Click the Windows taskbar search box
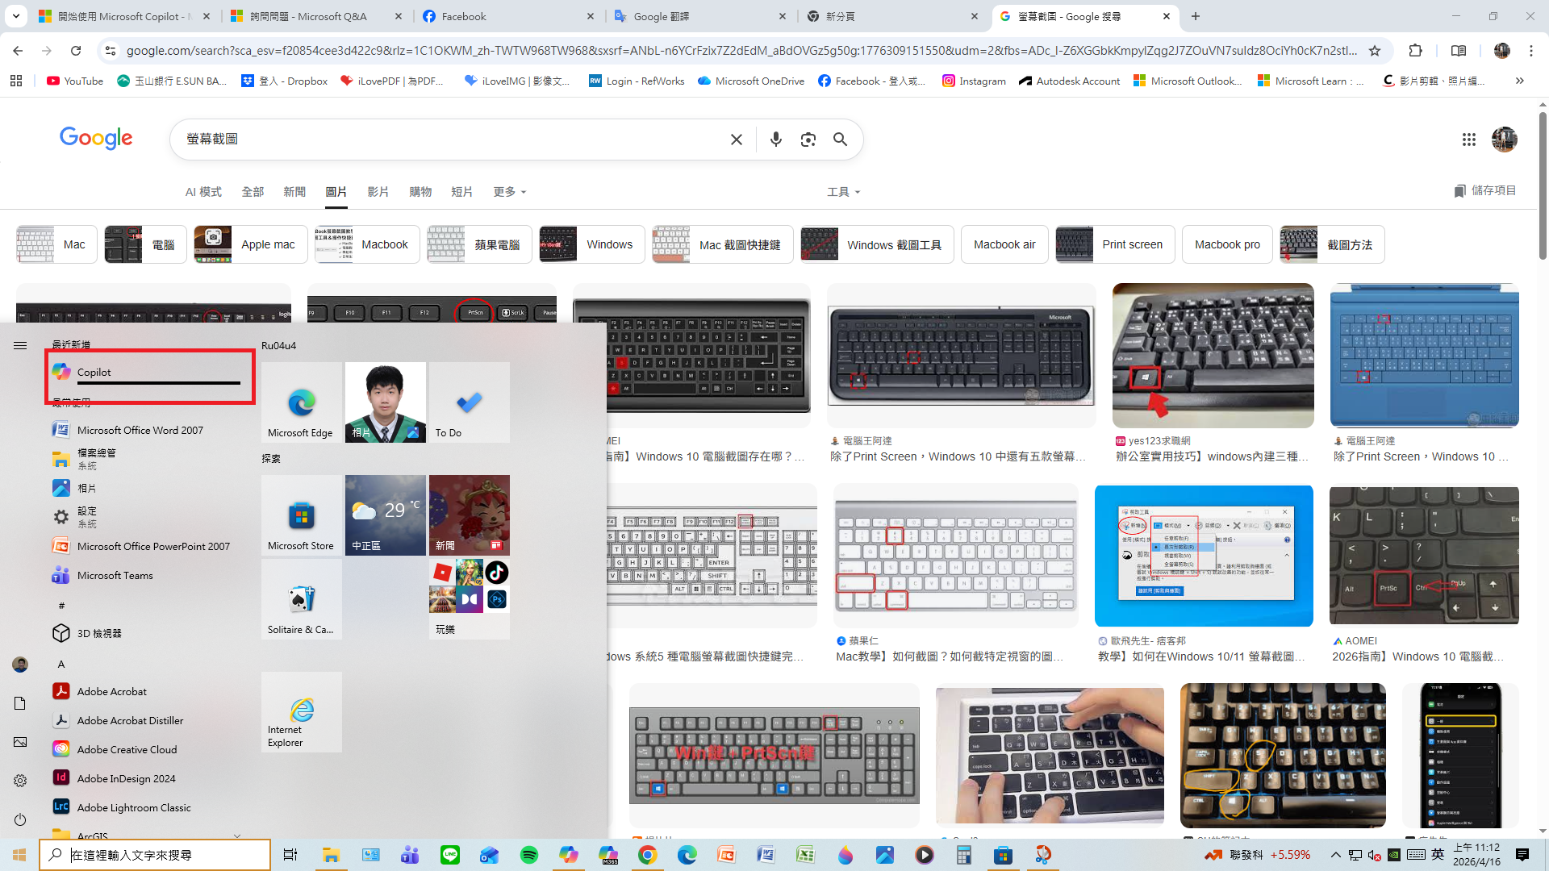Image resolution: width=1549 pixels, height=871 pixels. click(x=155, y=855)
